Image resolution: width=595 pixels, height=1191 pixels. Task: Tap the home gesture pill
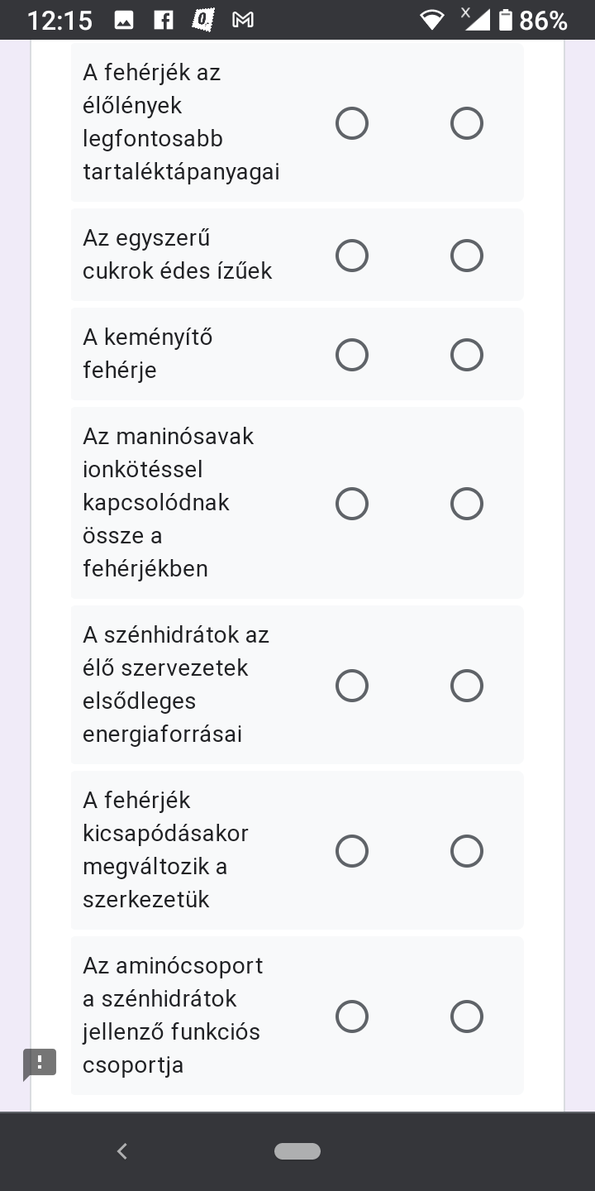(297, 1150)
